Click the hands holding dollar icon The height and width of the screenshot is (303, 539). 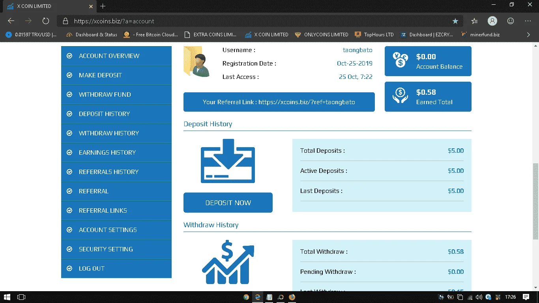coord(400,96)
